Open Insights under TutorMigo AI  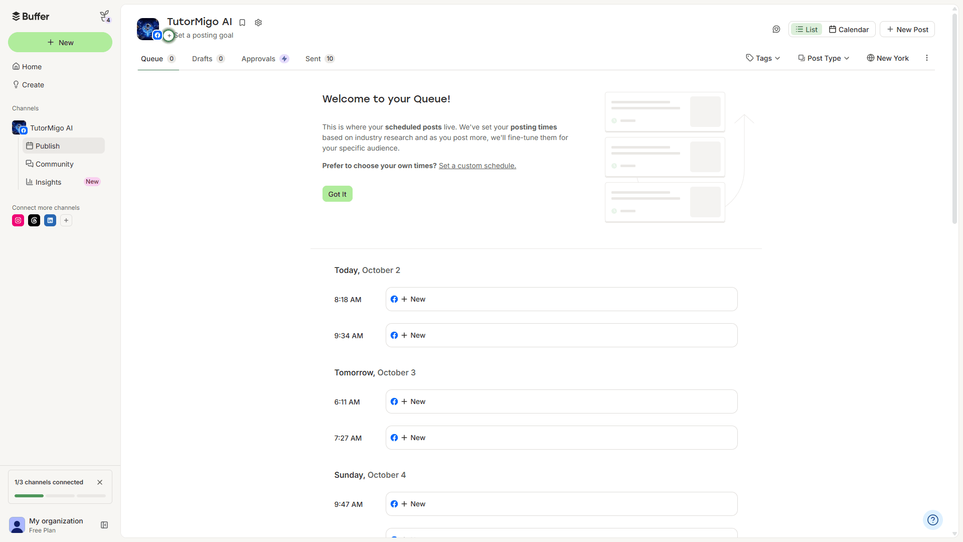click(63, 182)
